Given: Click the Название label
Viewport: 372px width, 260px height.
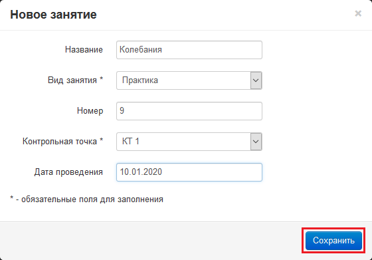Looking at the screenshot, I should tap(84, 50).
